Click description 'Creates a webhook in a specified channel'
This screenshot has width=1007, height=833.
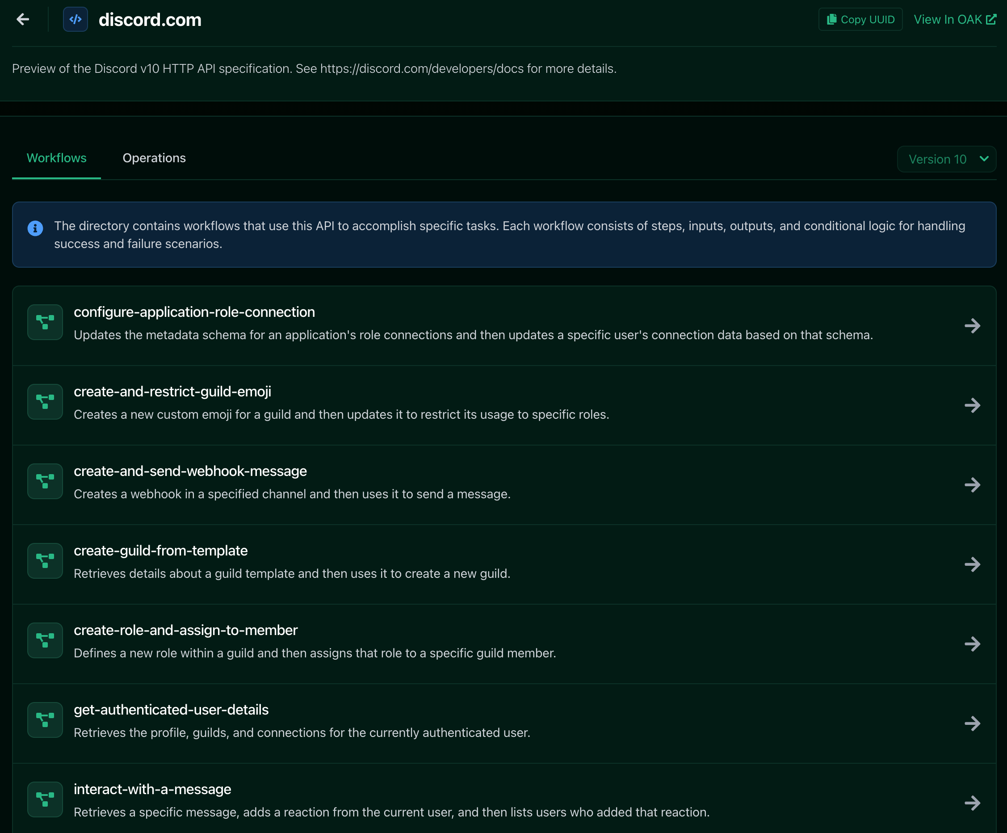click(292, 494)
